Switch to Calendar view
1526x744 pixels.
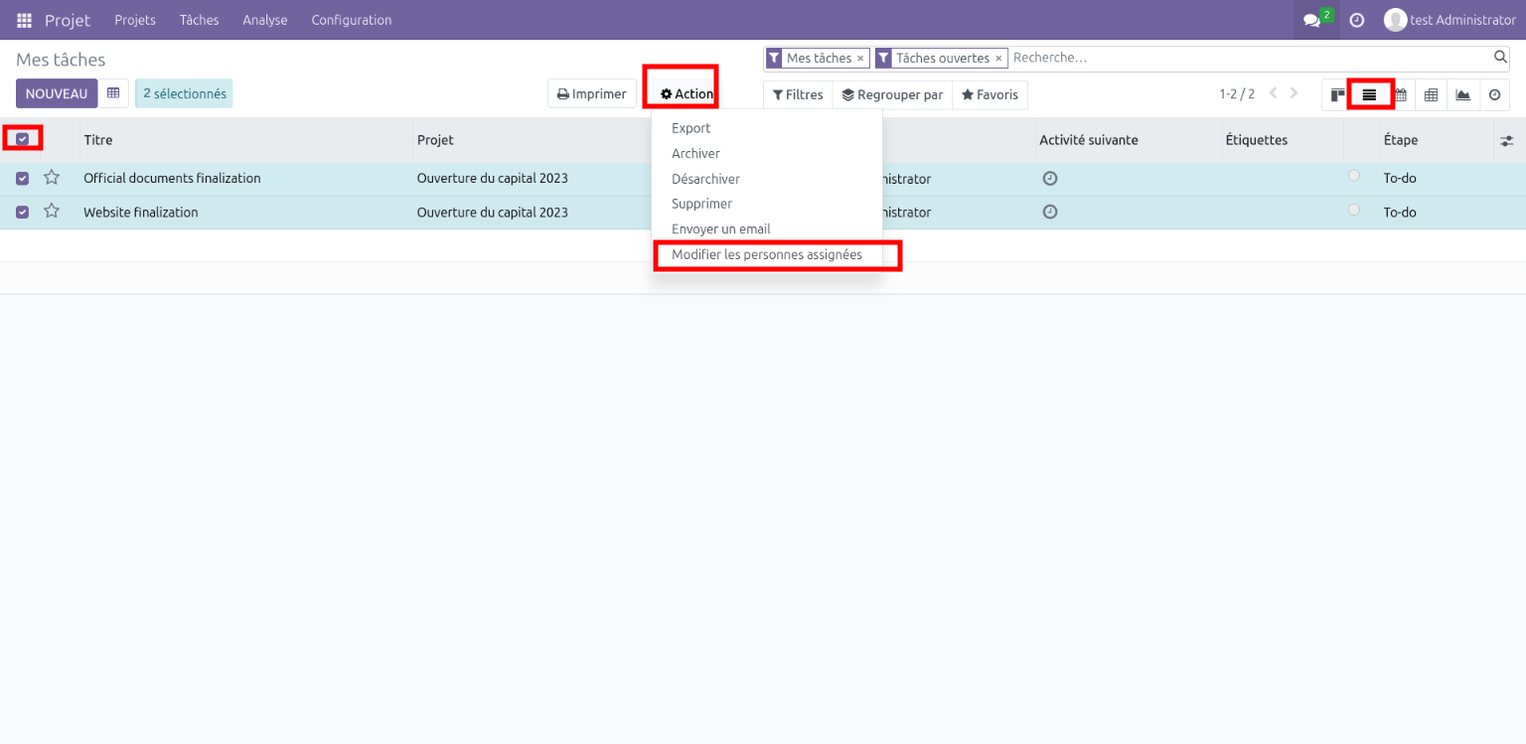[x=1401, y=94]
